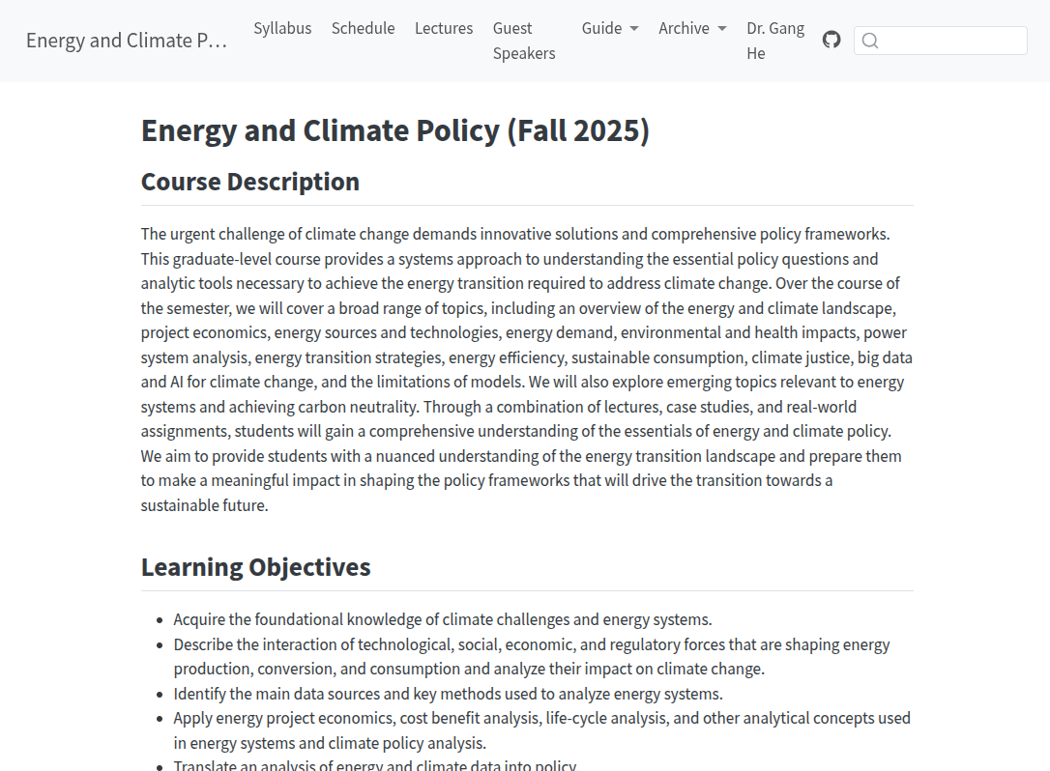Navigate to the Lectures page
1050x771 pixels.
tap(444, 29)
